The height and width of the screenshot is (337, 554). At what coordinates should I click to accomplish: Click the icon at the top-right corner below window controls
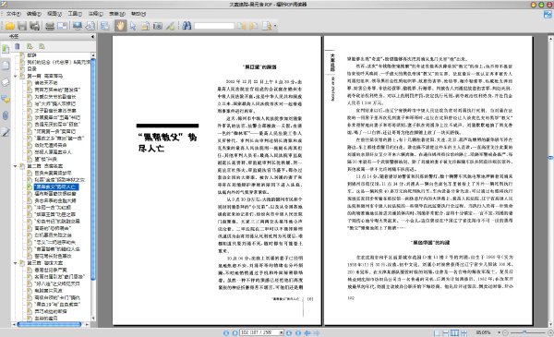tap(548, 15)
